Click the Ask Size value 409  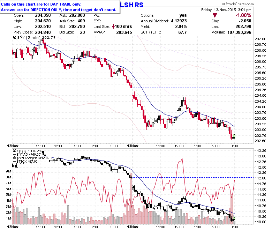[x=81, y=21]
